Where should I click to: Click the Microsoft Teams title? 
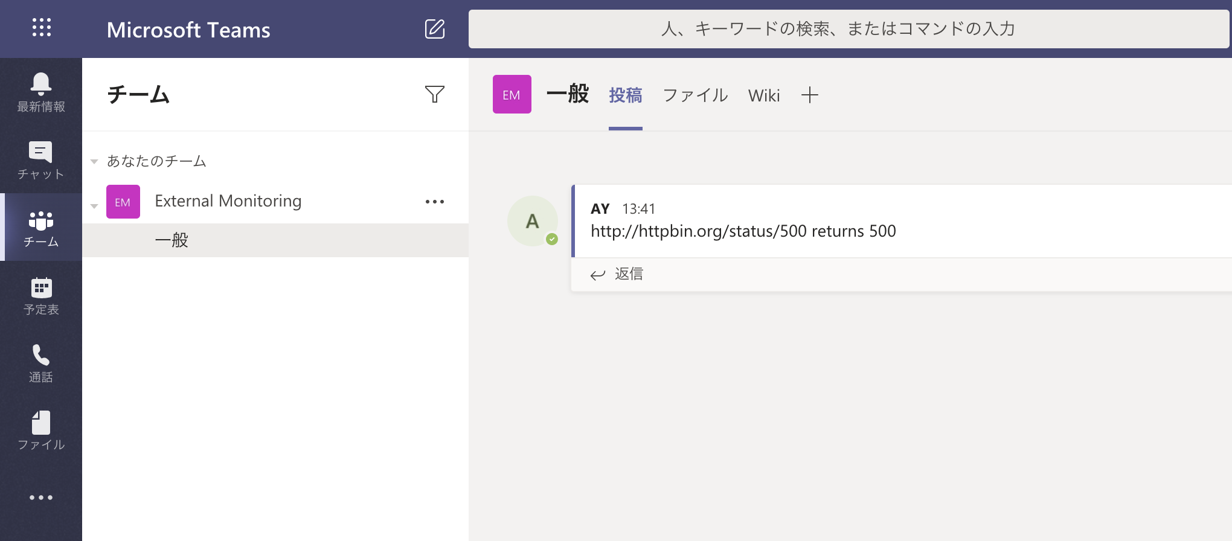click(x=188, y=30)
